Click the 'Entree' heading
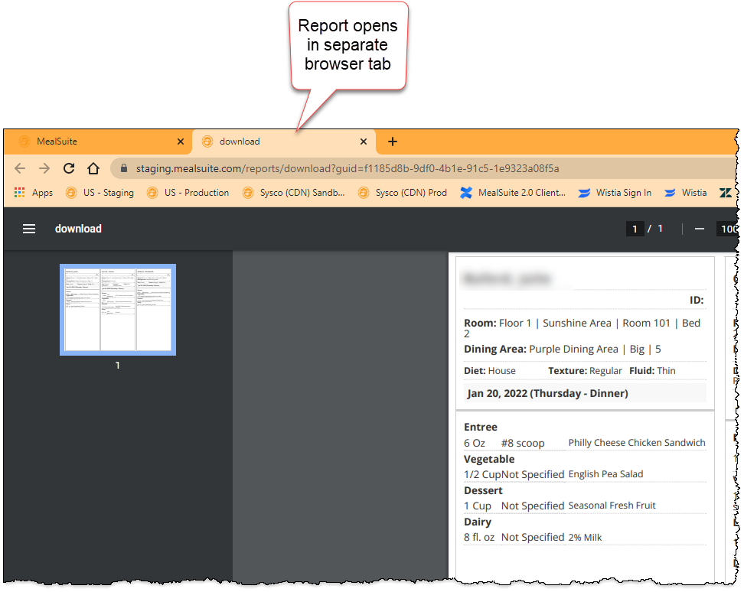The width and height of the screenshot is (744, 592). pos(481,427)
